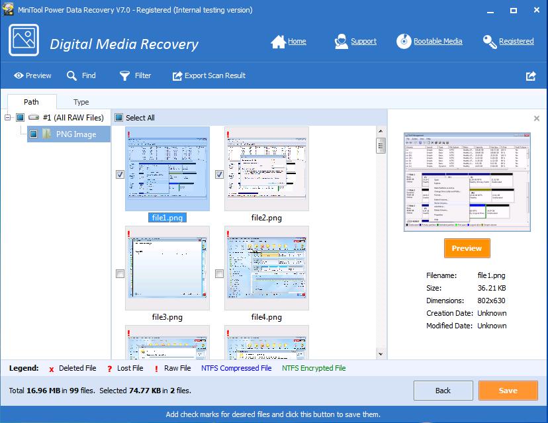Click the Export Scan Result icon
Image resolution: width=548 pixels, height=423 pixels.
(177, 75)
